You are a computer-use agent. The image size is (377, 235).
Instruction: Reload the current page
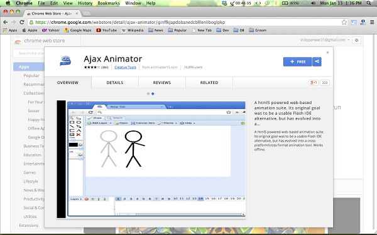22,23
